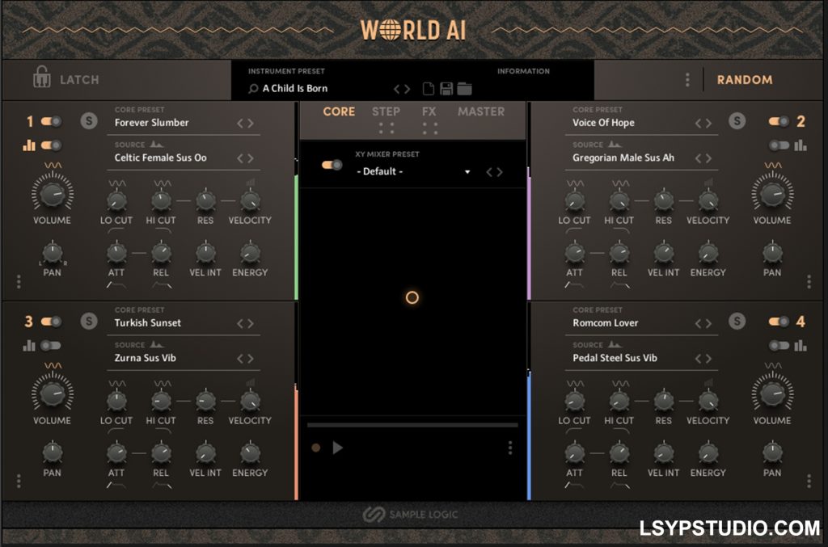Open the XY recorder options dots menu
Image resolution: width=828 pixels, height=547 pixels.
click(x=510, y=448)
